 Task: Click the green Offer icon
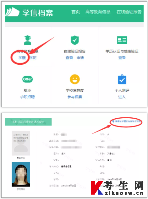coord(27,79)
